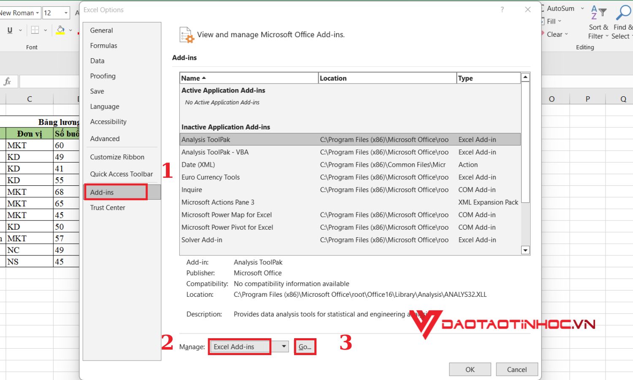Expand the Fill dropdown in Editing group
Image resolution: width=633 pixels, height=380 pixels.
coord(560,21)
